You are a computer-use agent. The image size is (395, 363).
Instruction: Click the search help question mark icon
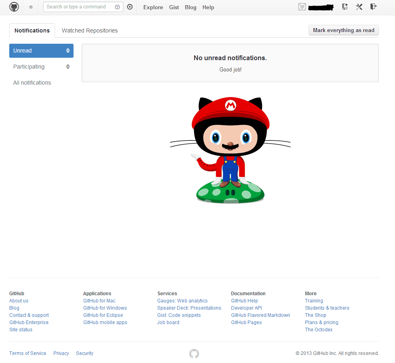pyautogui.click(x=117, y=7)
